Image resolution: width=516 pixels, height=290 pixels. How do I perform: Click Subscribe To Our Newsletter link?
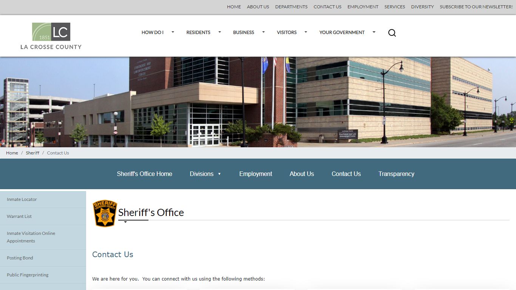coord(476,7)
